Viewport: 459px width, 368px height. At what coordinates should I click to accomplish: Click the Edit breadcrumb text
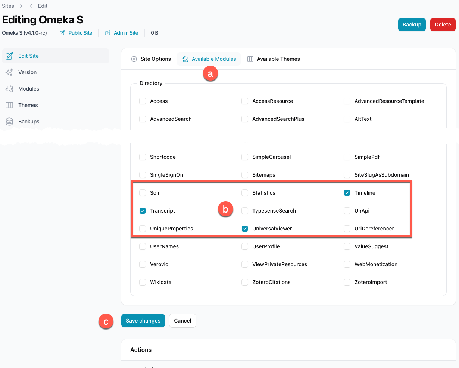pos(43,6)
